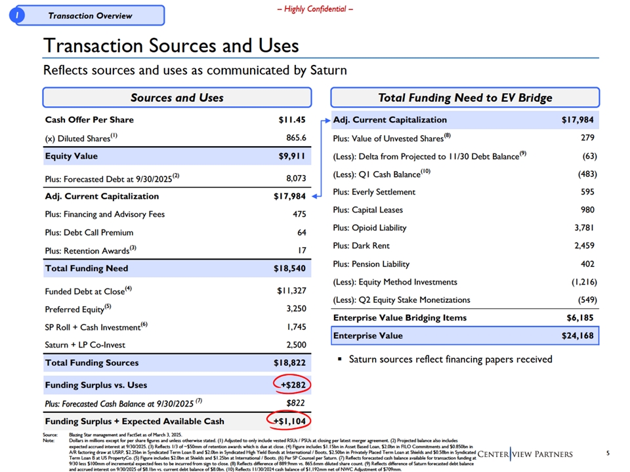This screenshot has width=630, height=472.
Task: Click the square bullet before Saturn sources note
Action: 339,359
